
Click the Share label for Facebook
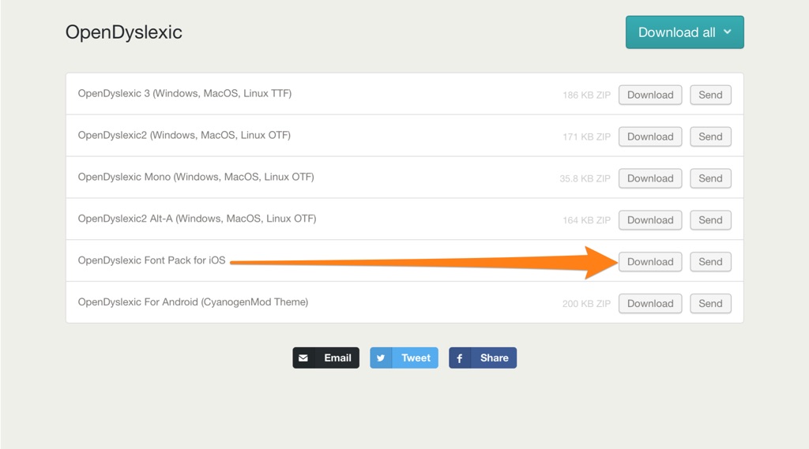click(x=494, y=358)
